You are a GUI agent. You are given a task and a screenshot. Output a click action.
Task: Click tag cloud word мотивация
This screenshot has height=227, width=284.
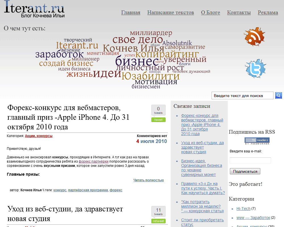pos(156,82)
